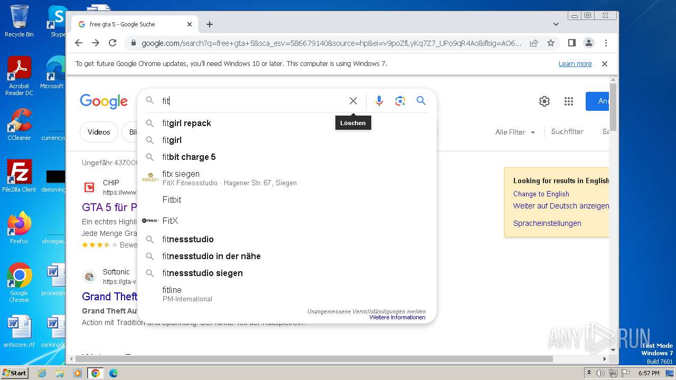676x380 pixels.
Task: Expand the 'Alle Filter' dropdown
Action: [x=515, y=132]
